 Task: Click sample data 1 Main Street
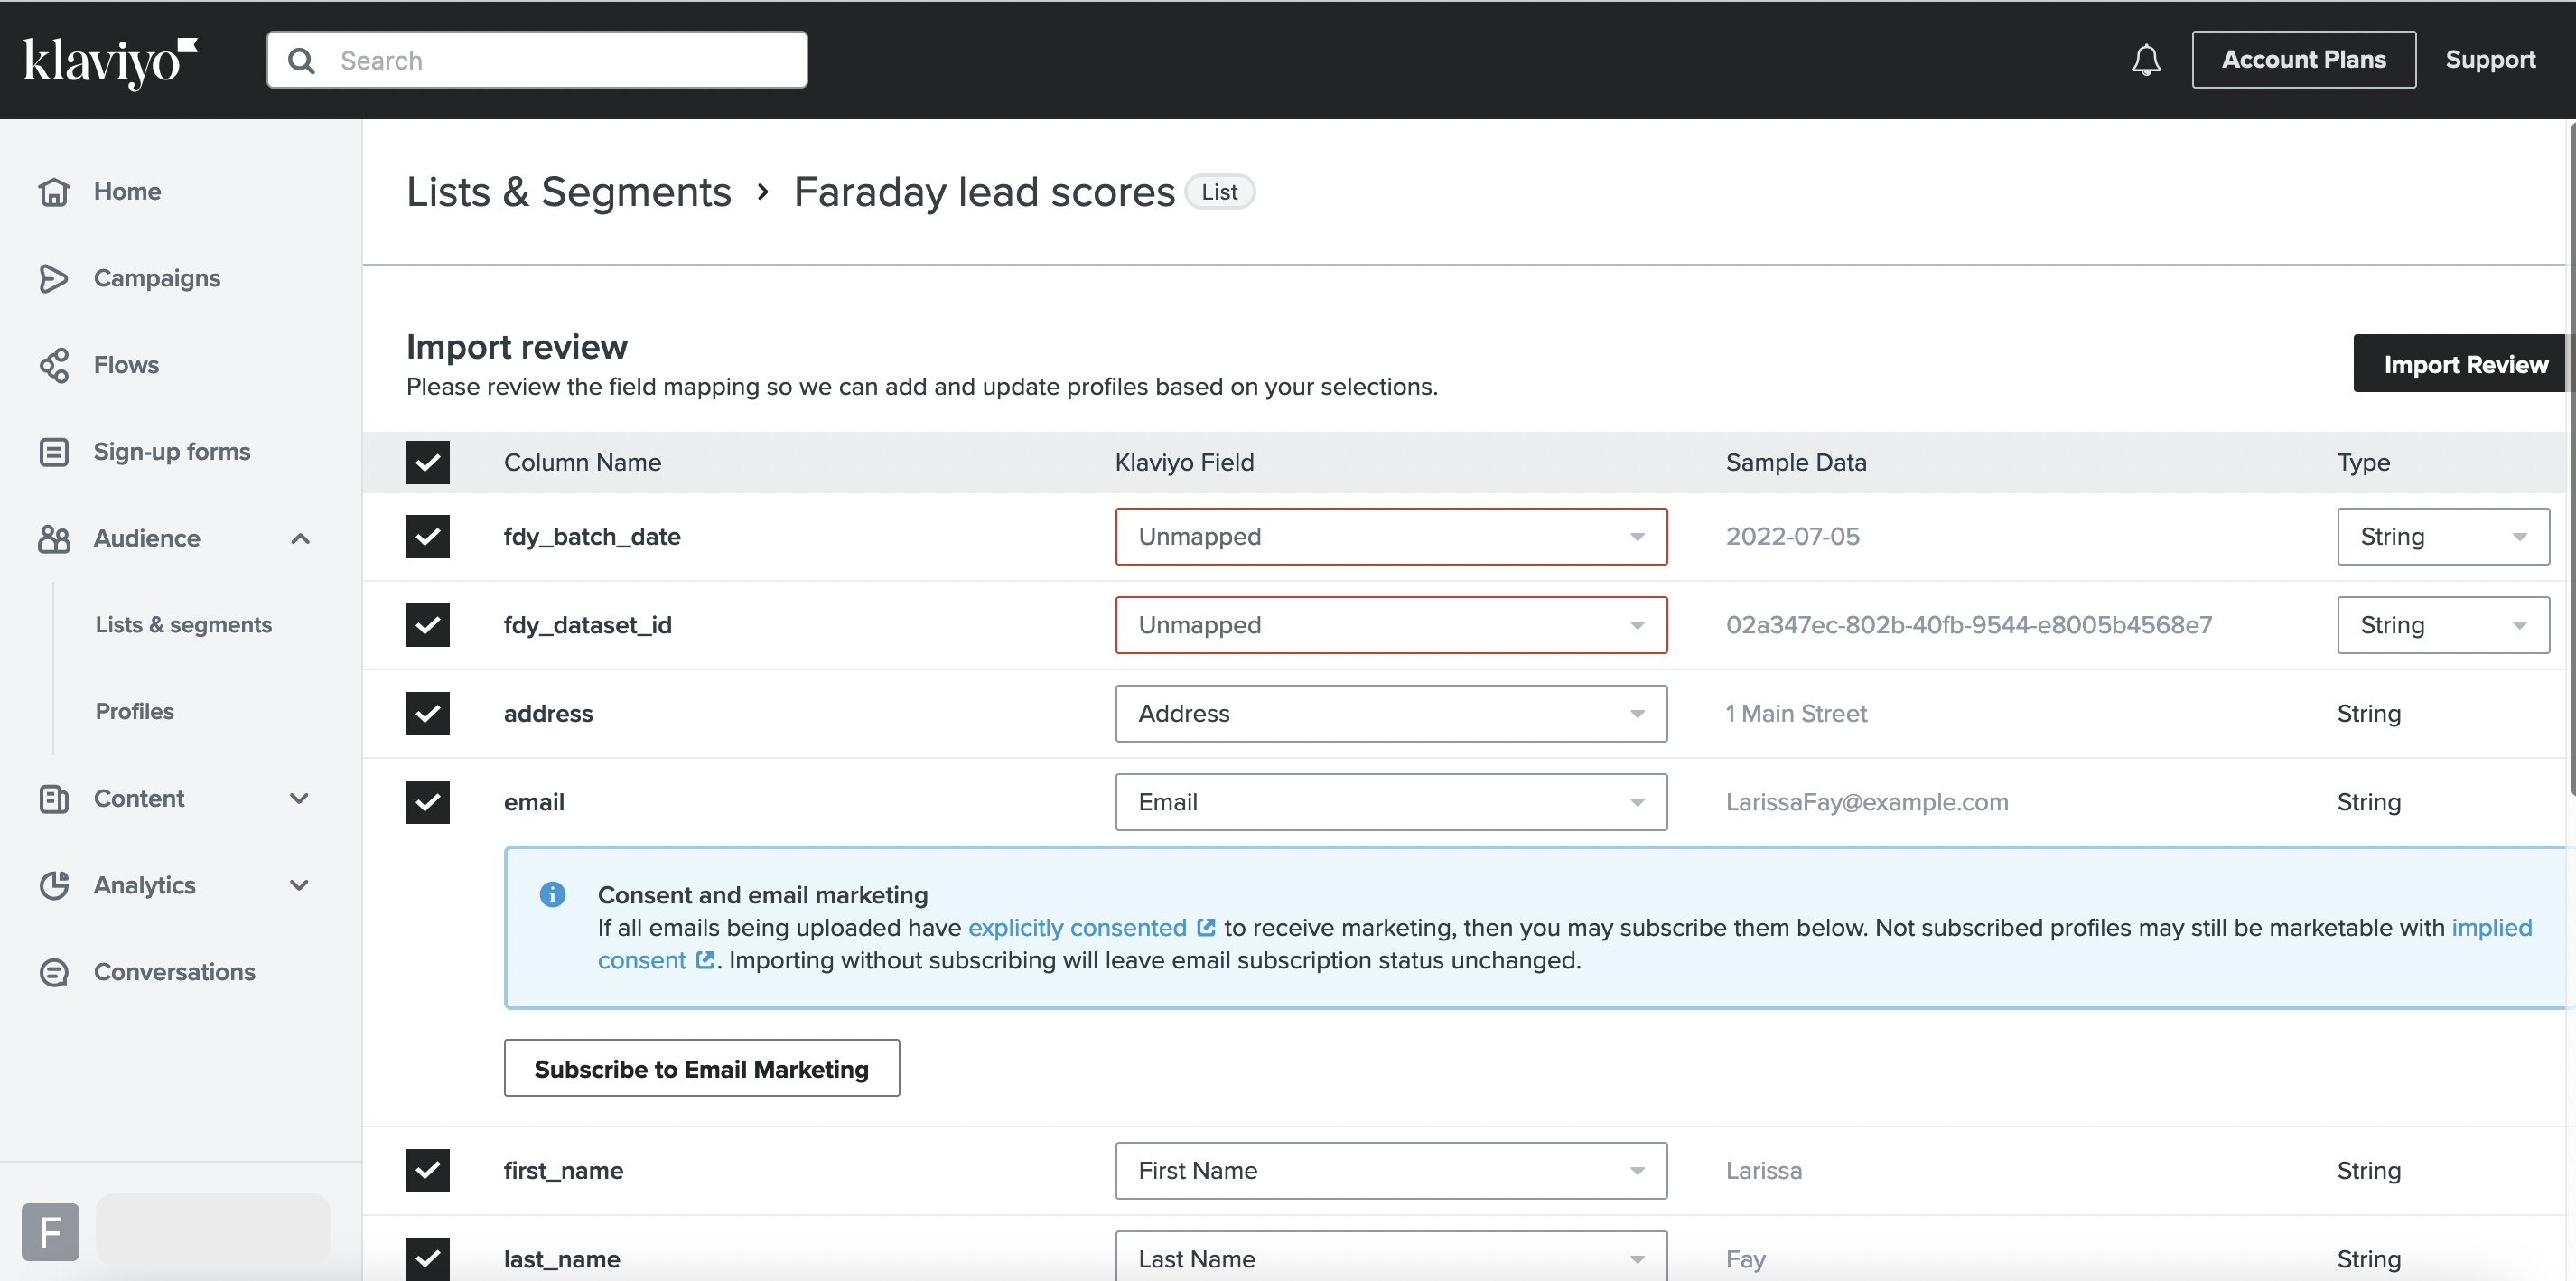(1796, 713)
